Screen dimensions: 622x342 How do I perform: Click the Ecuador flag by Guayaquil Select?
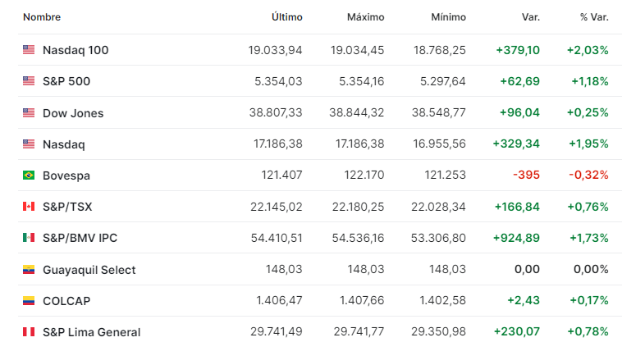[x=29, y=270]
